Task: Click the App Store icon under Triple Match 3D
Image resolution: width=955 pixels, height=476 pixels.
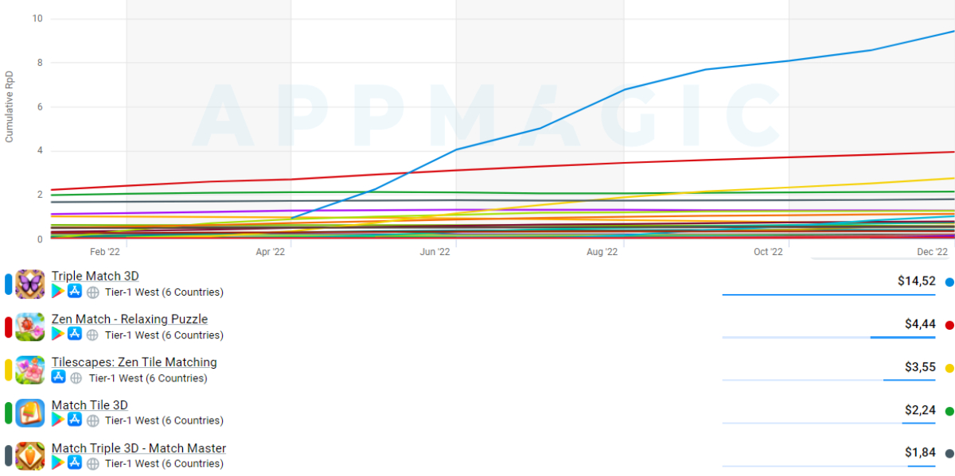Action: [x=75, y=292]
